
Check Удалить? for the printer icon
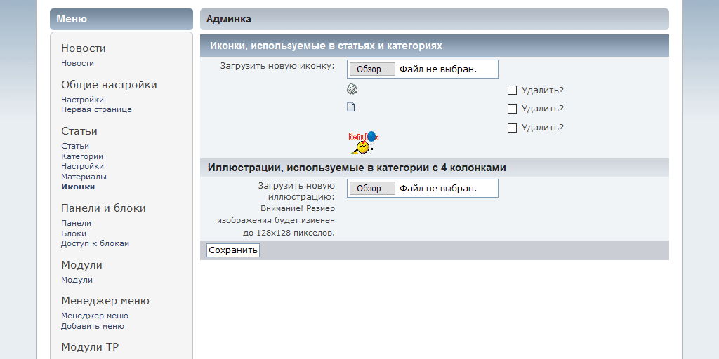click(x=512, y=90)
